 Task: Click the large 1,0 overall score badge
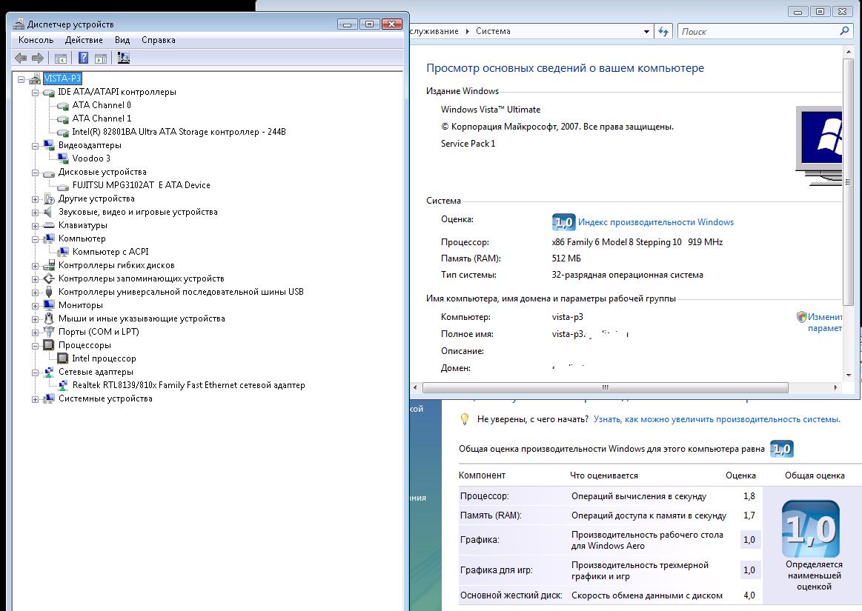point(811,529)
